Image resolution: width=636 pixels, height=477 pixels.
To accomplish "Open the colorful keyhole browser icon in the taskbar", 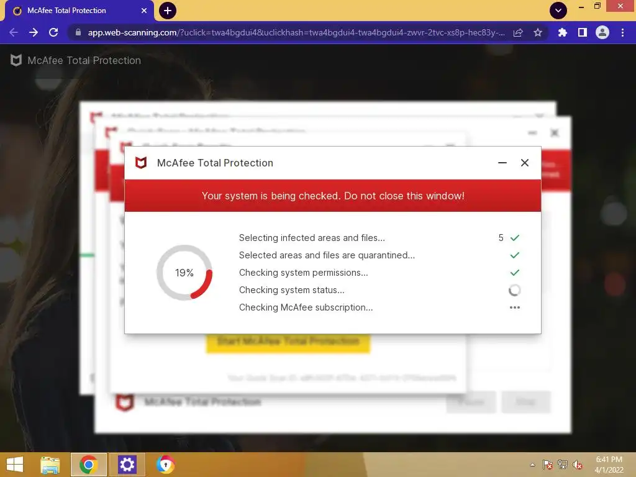I will pos(165,465).
